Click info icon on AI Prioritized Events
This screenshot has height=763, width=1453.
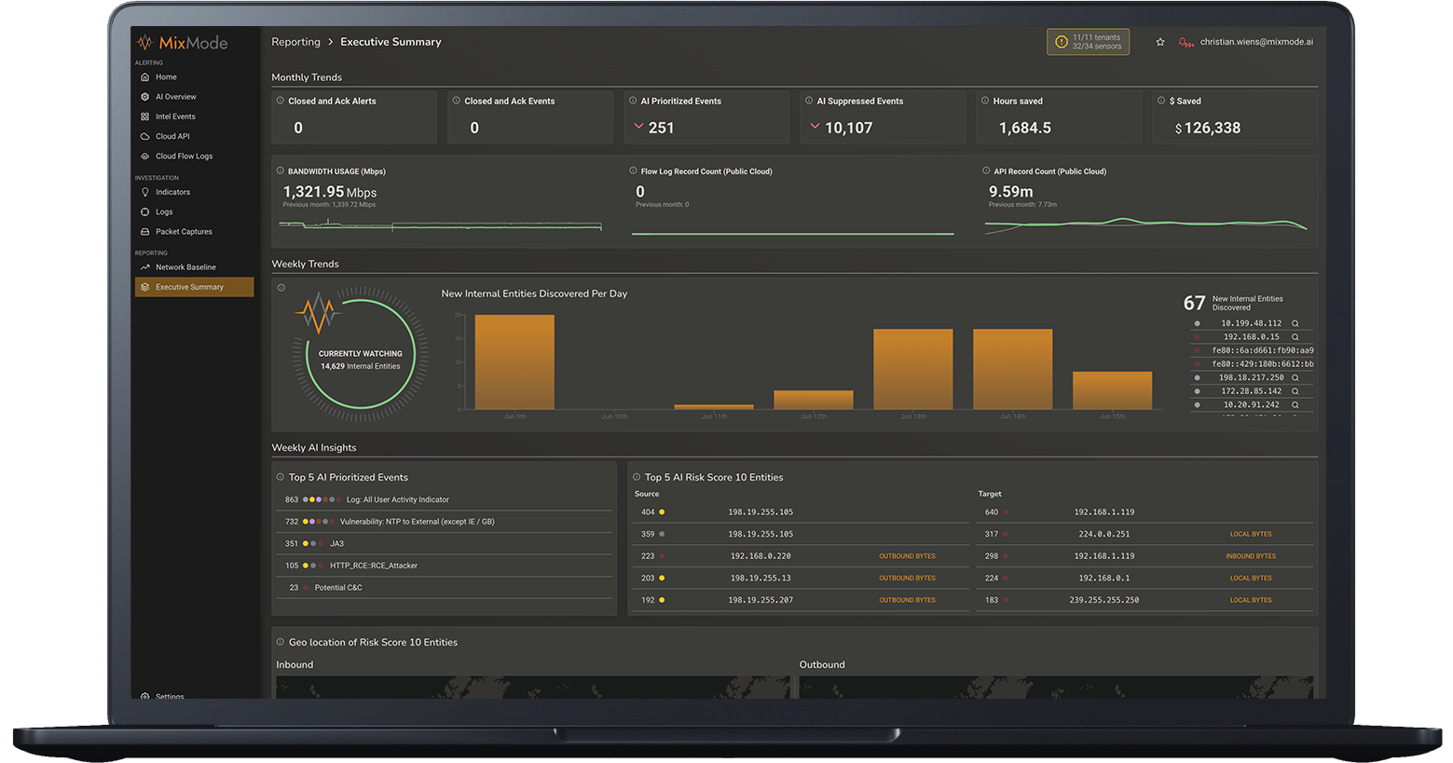[633, 101]
